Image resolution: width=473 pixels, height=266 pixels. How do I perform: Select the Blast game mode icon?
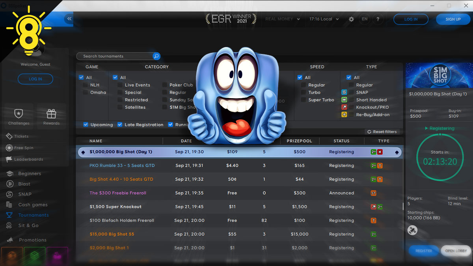pyautogui.click(x=19, y=184)
